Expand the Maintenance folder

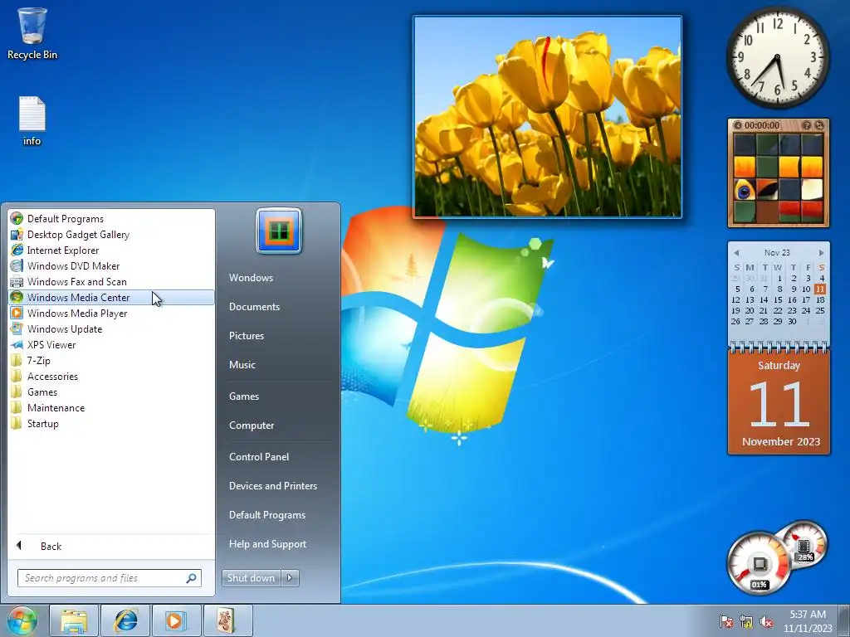[x=111, y=407]
